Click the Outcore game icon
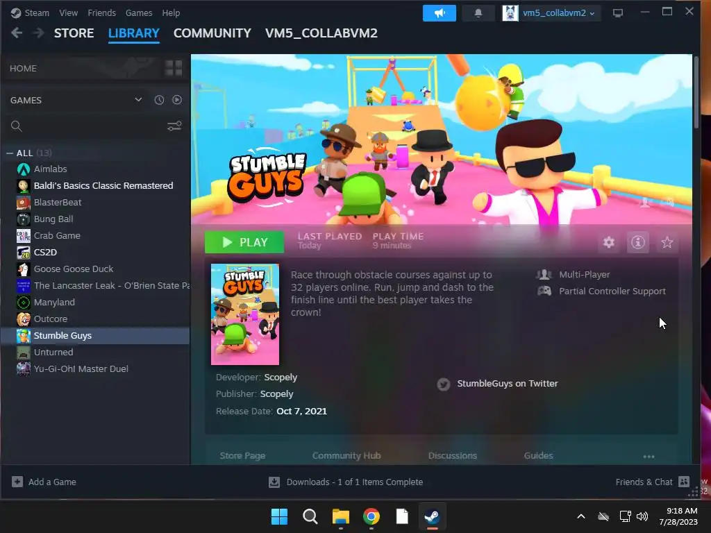 (x=23, y=319)
